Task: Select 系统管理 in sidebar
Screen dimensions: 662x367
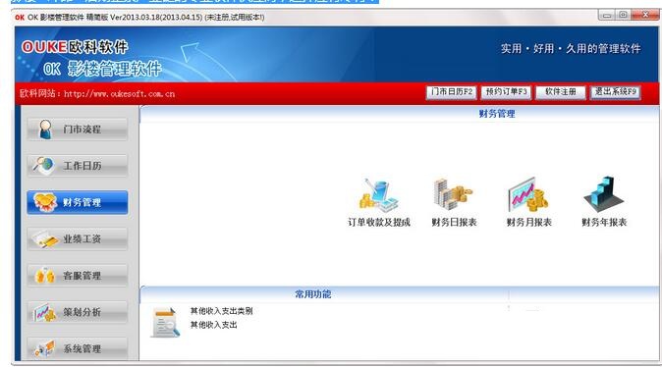Action: [x=78, y=348]
